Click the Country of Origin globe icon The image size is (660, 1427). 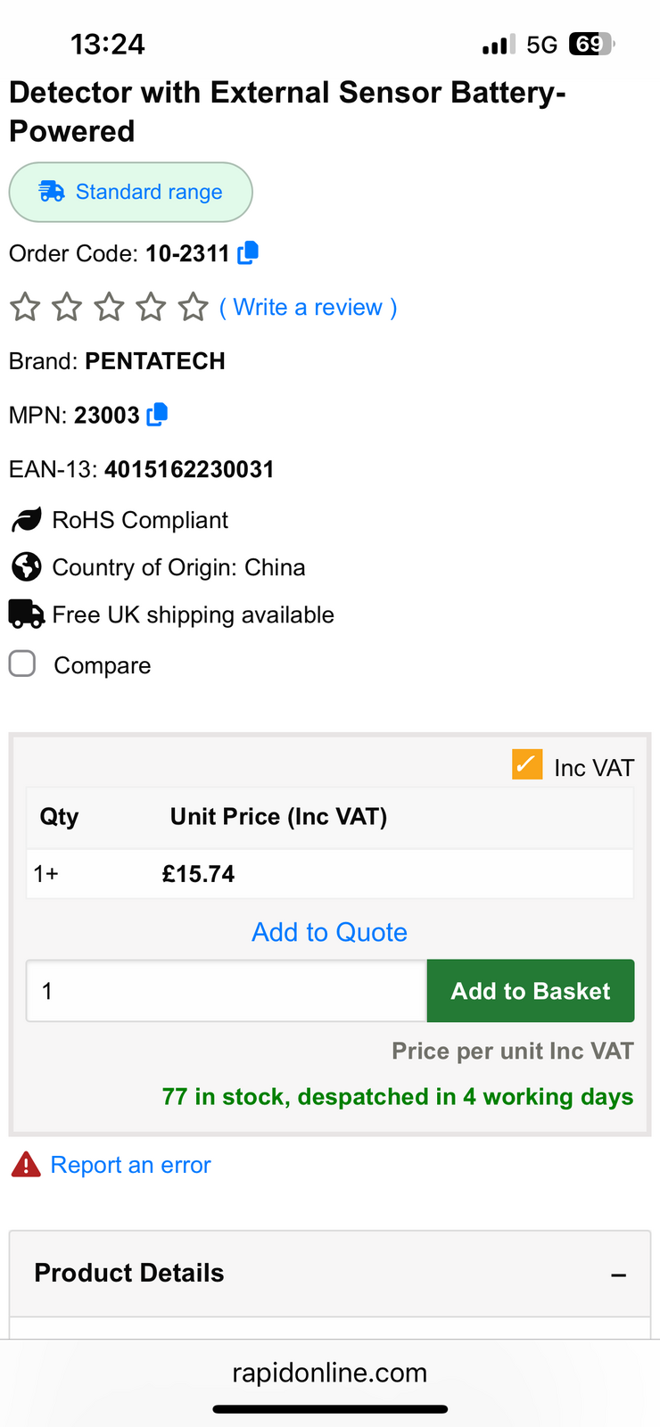(26, 567)
